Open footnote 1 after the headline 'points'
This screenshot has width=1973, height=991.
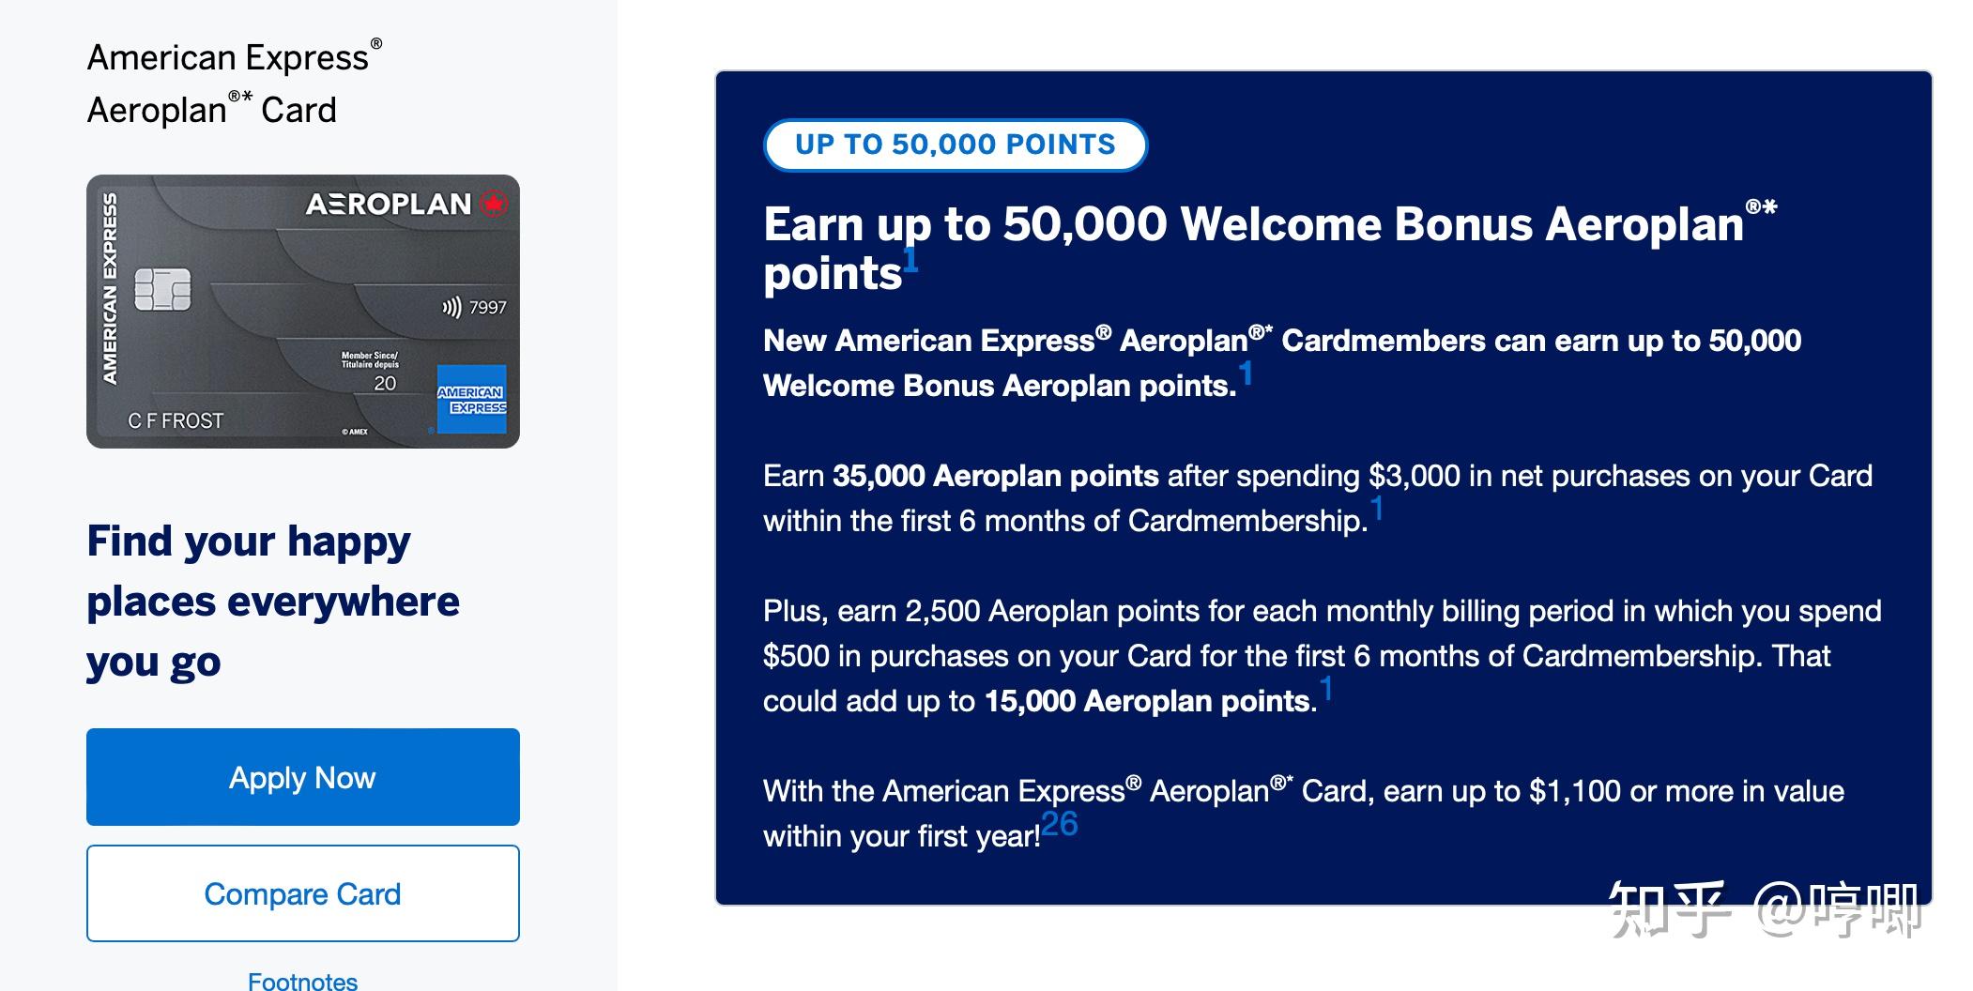(x=910, y=258)
